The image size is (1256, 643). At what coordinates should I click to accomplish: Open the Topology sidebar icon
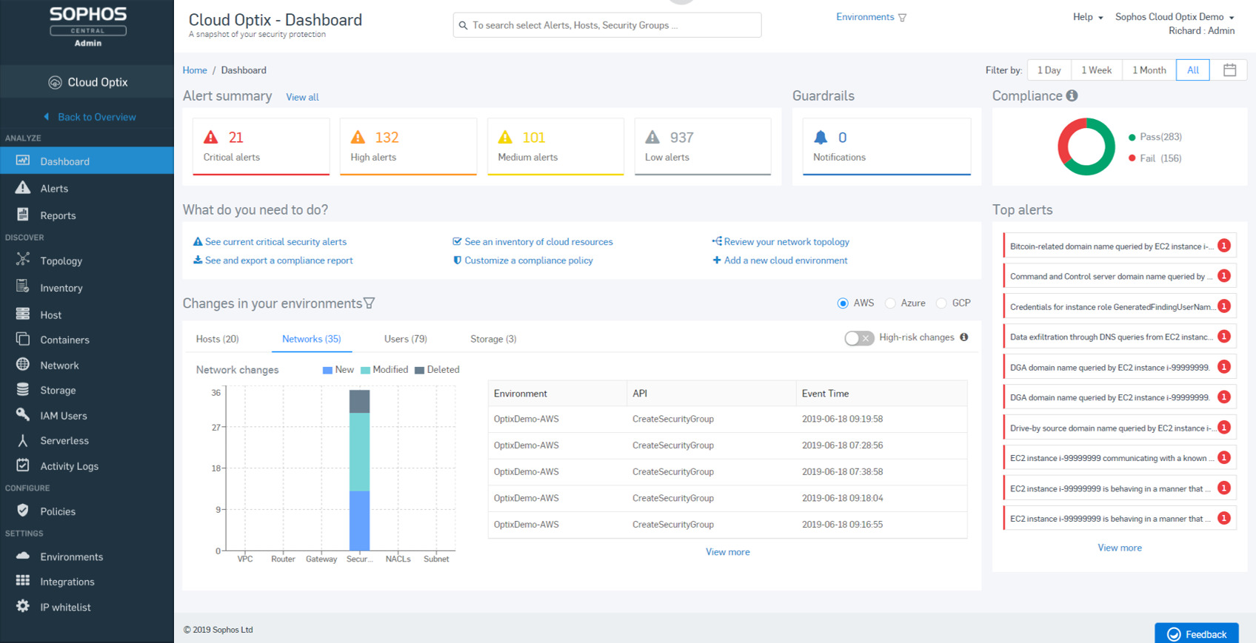point(23,260)
